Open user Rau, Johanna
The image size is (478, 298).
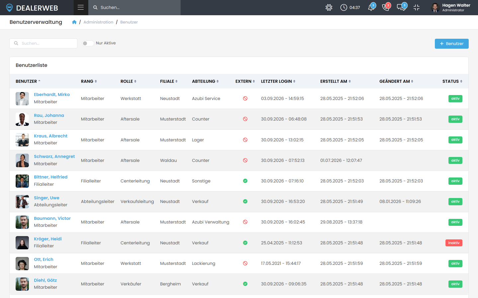[49, 116]
